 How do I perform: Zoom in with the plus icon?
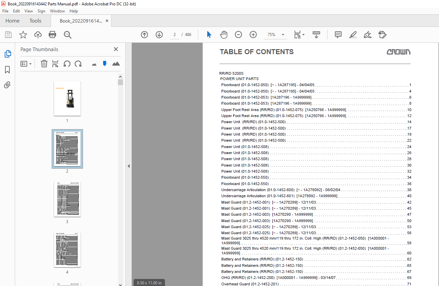pos(253,35)
